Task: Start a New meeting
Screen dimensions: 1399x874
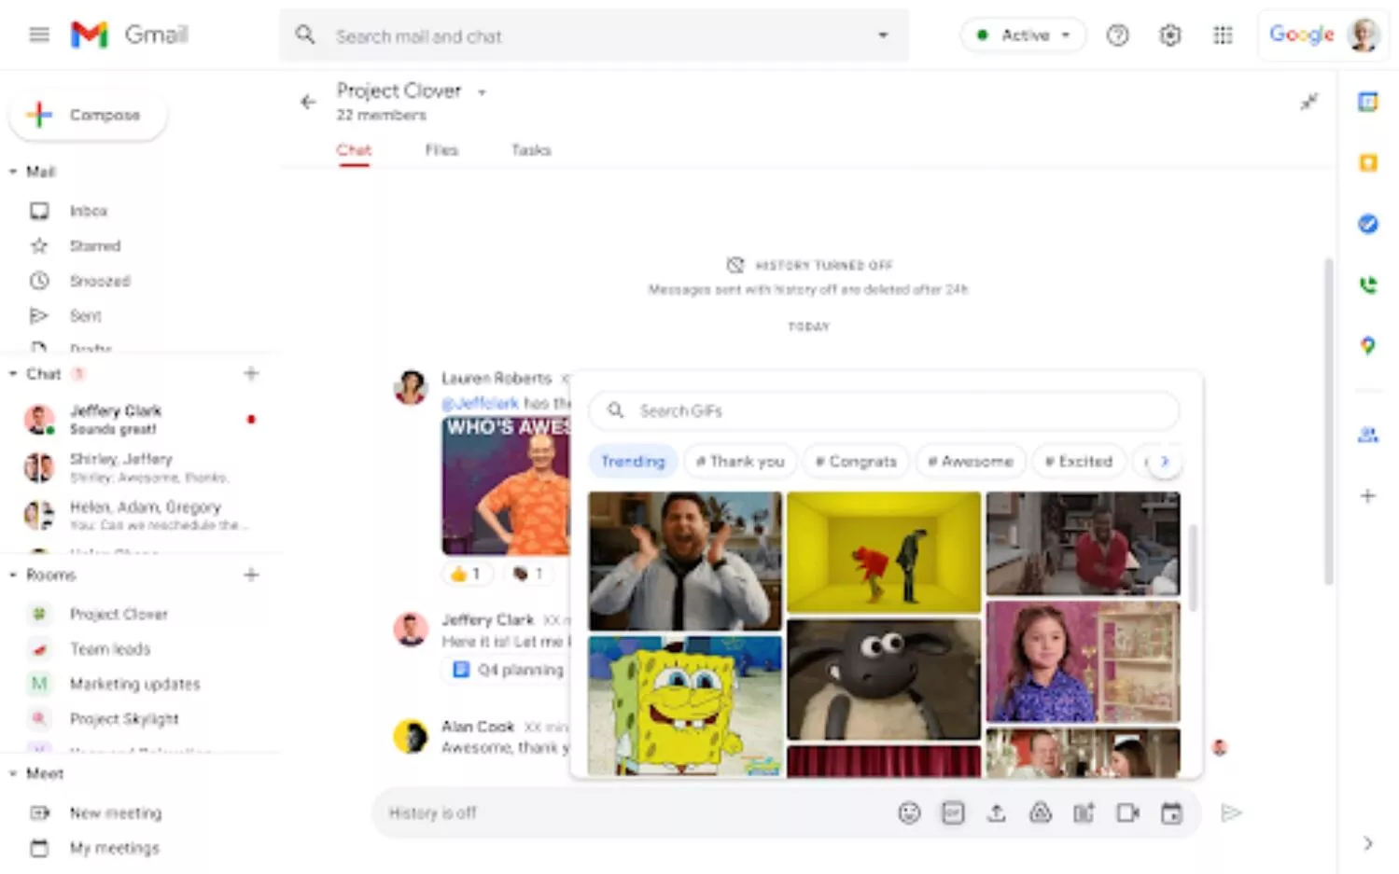Action: [x=115, y=813]
